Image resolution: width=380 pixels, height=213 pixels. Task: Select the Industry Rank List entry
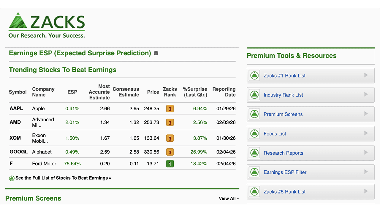[283, 95]
